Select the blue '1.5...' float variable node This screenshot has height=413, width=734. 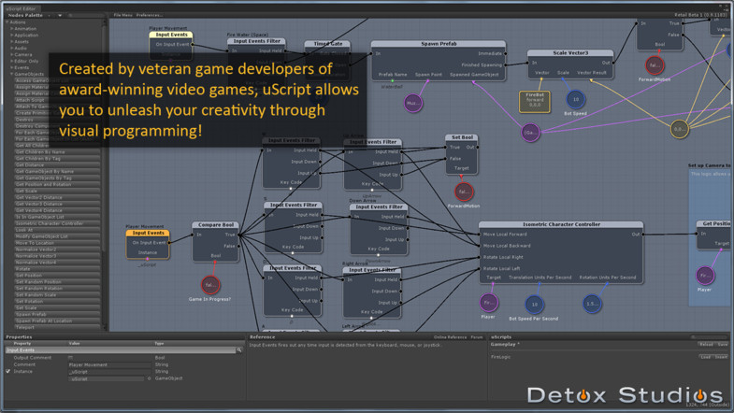592,304
